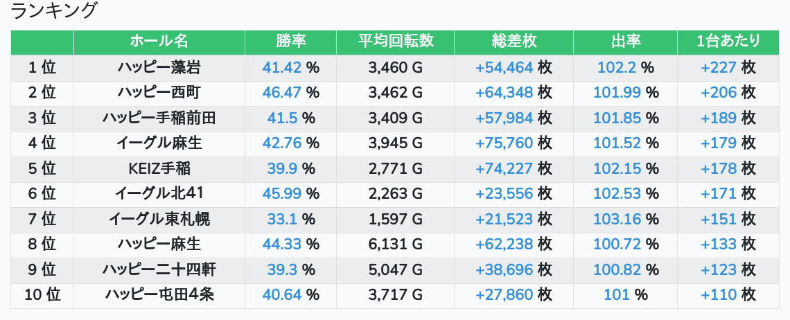Select the 103.16 payout rate value
This screenshot has width=790, height=320.
tap(617, 220)
